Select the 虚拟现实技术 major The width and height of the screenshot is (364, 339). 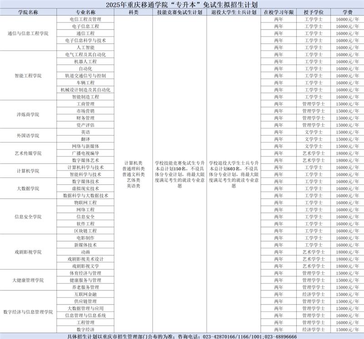click(x=86, y=188)
